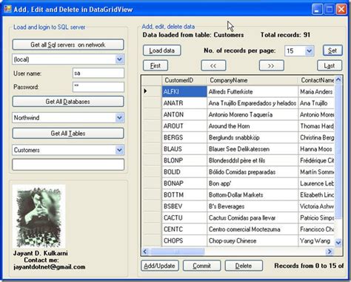
Task: Select the BSBEV cell
Action: point(184,206)
